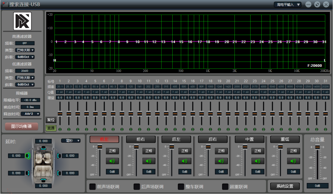Select the 后右 channel tab
The image size is (333, 194).
213,139
